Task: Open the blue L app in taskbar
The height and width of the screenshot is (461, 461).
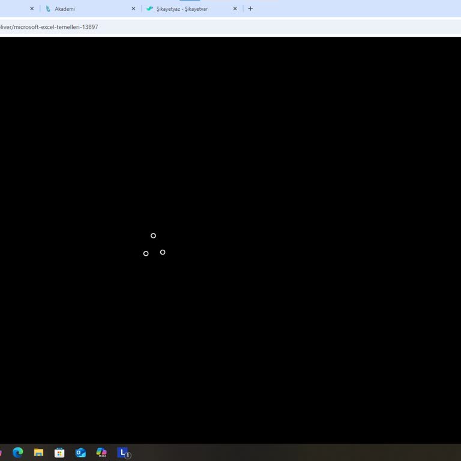Action: point(123,453)
